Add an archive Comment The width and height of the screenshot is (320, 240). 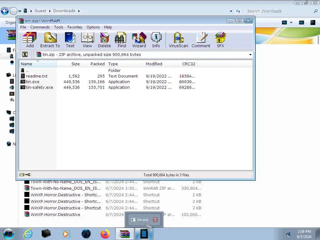(201, 40)
